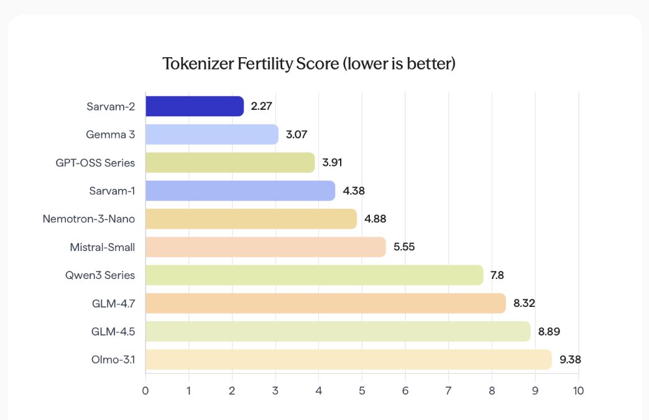This screenshot has width=649, height=420.
Task: Click the 9.38 value label
Action: pos(569,360)
